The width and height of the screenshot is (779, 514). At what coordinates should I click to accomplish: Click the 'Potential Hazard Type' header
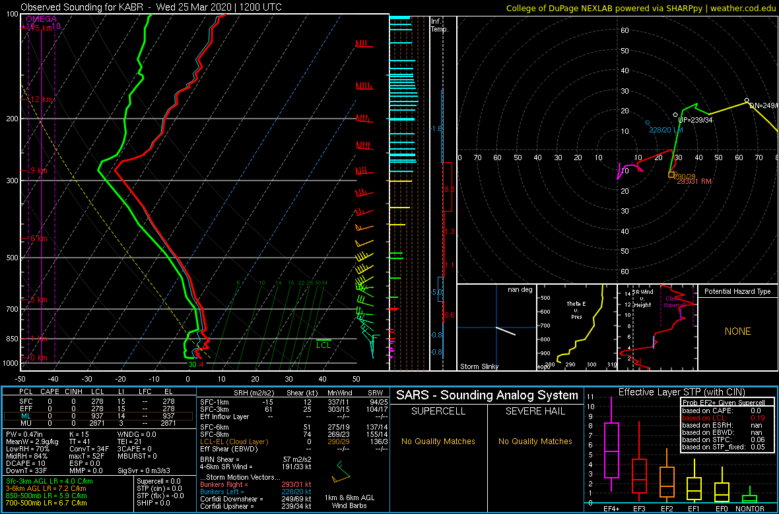pyautogui.click(x=737, y=291)
